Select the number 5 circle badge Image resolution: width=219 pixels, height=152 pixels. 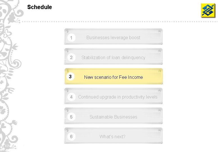coord(71,117)
